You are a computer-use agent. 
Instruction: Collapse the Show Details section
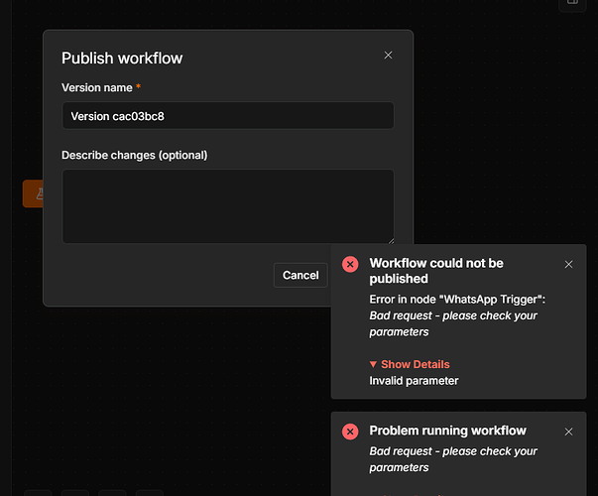pos(410,364)
